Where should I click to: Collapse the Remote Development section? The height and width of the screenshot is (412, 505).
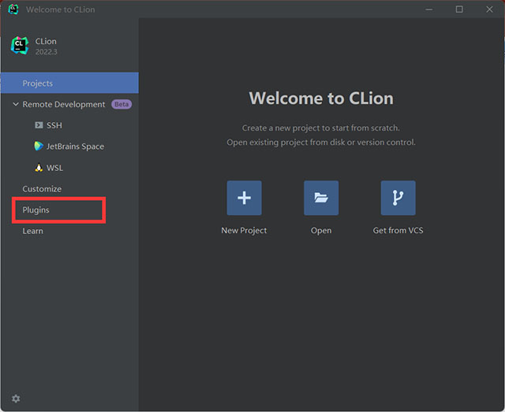click(16, 104)
